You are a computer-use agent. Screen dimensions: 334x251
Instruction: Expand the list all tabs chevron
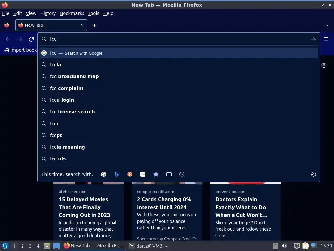327,25
